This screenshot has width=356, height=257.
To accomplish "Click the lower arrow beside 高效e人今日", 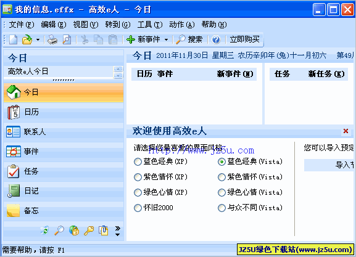I will click(x=118, y=76).
